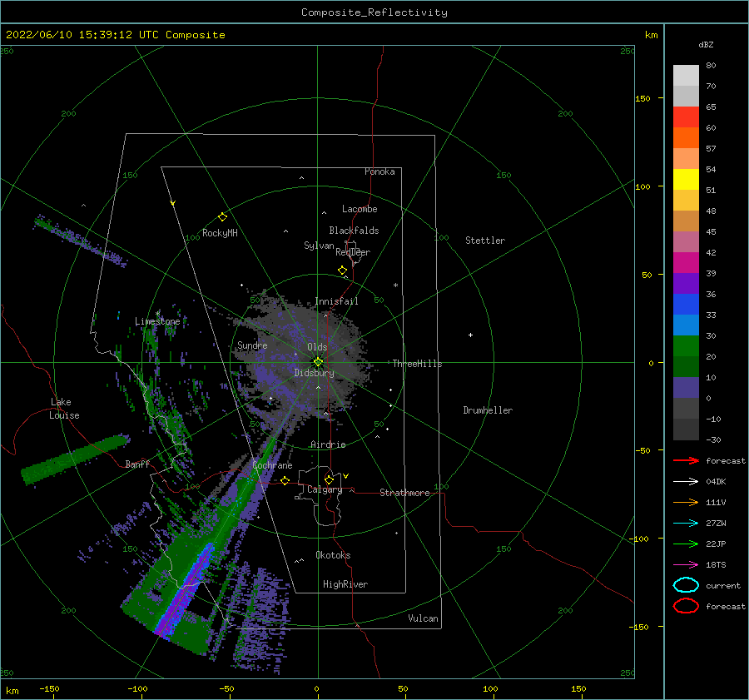Click the light gray 80 dBZ swatch

point(686,75)
